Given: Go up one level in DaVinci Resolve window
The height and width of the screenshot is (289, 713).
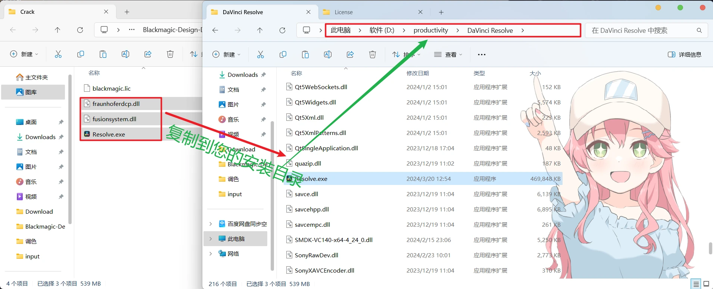Looking at the screenshot, I should (260, 30).
